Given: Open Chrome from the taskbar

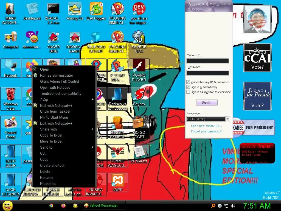Looking at the screenshot, I should tap(51, 206).
